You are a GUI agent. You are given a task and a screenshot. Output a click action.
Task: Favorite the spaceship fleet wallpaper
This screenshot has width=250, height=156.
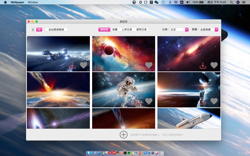[x=83, y=65]
